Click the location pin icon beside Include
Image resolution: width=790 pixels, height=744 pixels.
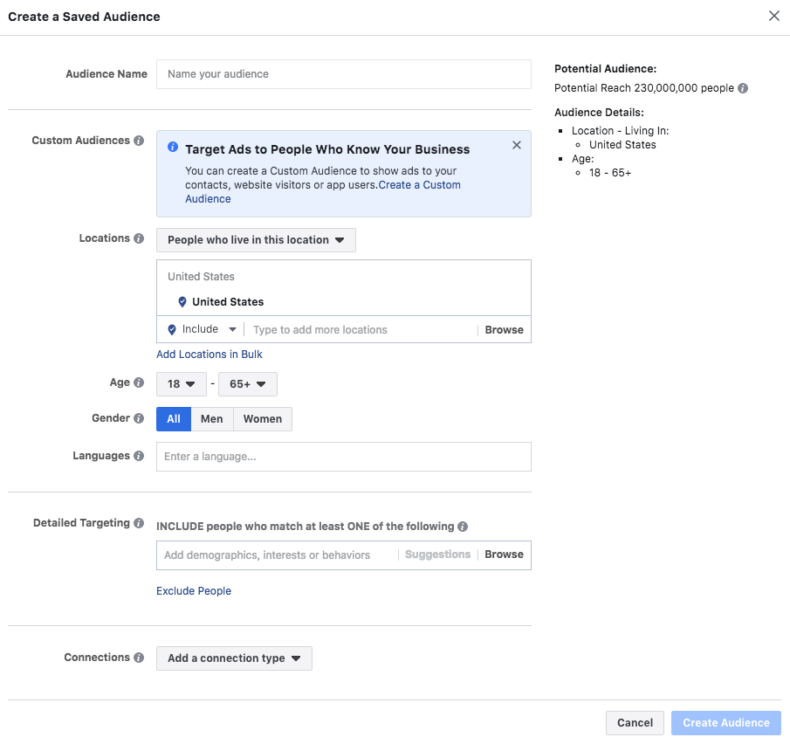point(171,329)
